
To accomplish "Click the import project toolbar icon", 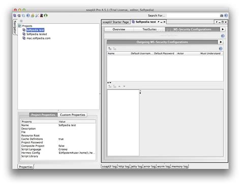I will click(19, 16).
